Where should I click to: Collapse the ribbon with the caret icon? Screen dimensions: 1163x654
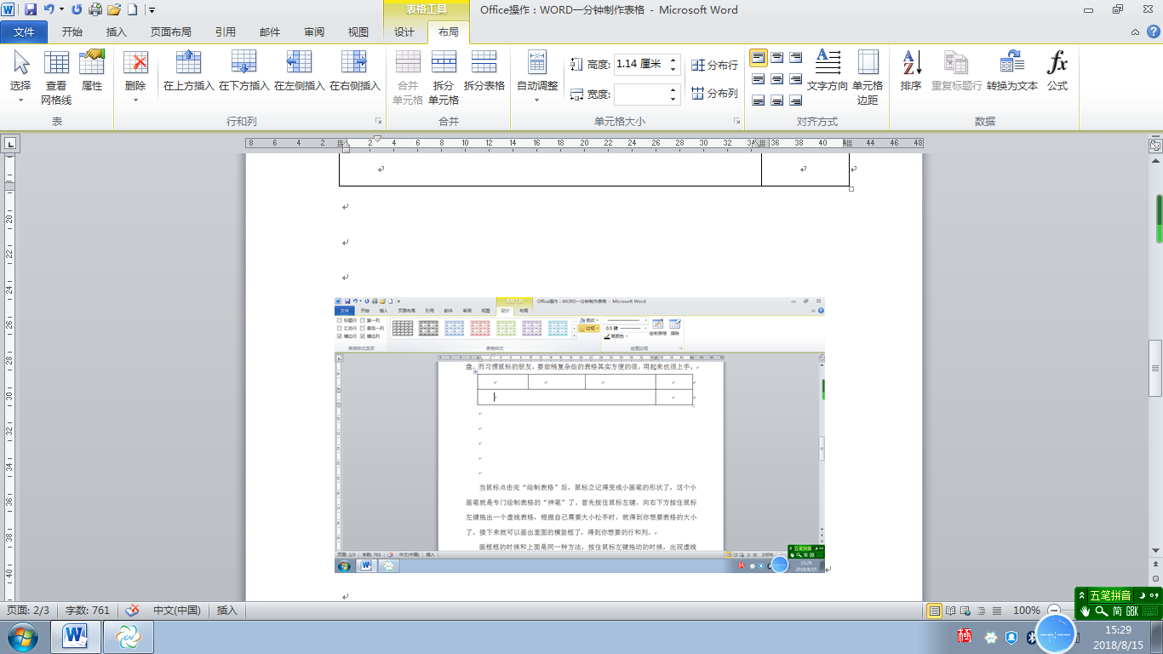pos(1135,32)
